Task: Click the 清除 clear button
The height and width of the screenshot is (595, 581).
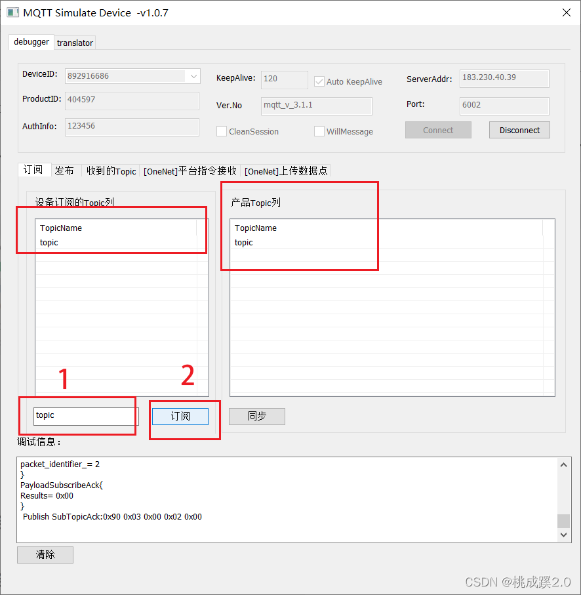Action: click(x=45, y=555)
